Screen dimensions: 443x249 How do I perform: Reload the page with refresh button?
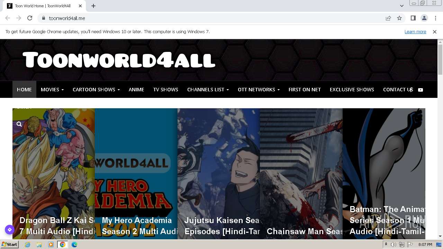pyautogui.click(x=30, y=18)
